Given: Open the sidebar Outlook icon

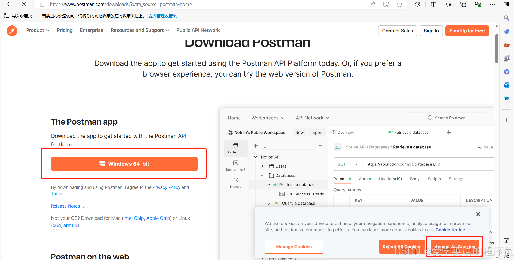Looking at the screenshot, I should [x=507, y=85].
